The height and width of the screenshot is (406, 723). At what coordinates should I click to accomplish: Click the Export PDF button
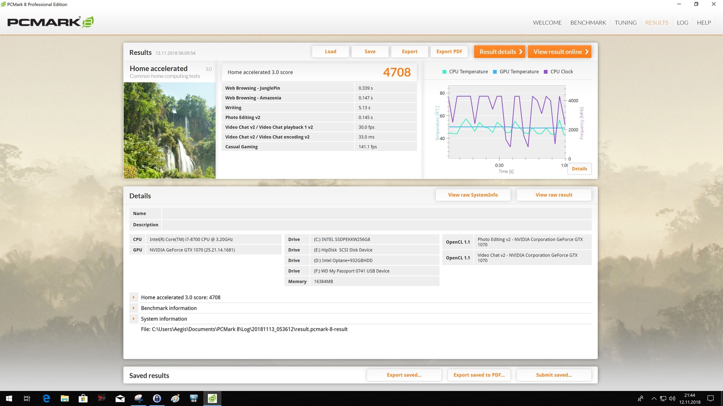[449, 52]
